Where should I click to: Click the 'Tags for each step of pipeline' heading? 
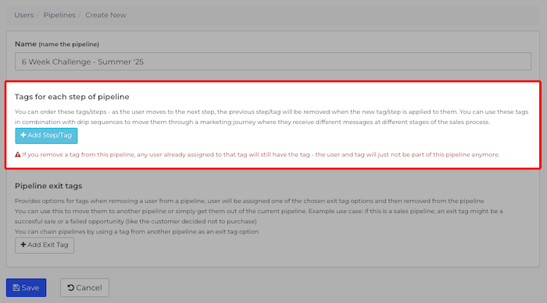(x=72, y=97)
